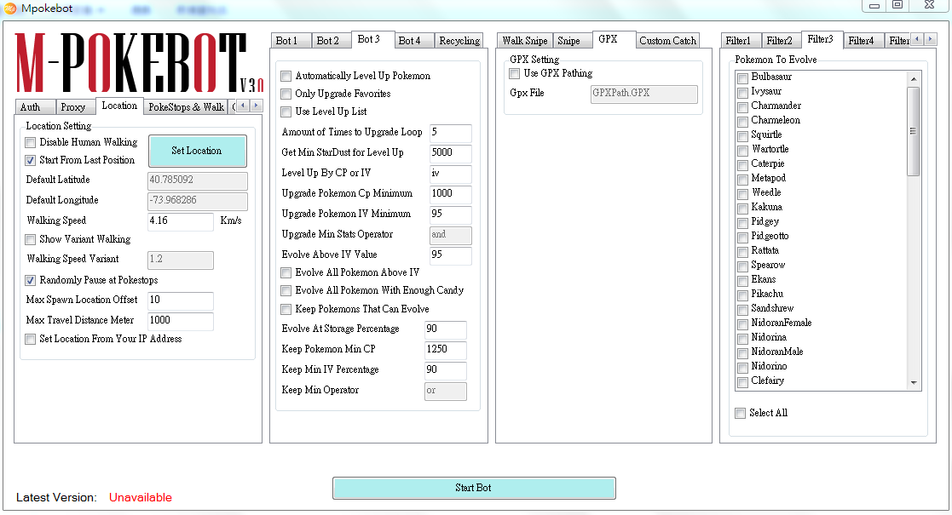This screenshot has width=952, height=515.
Task: Enable Automatically Level Up Pokemon
Action: point(286,77)
